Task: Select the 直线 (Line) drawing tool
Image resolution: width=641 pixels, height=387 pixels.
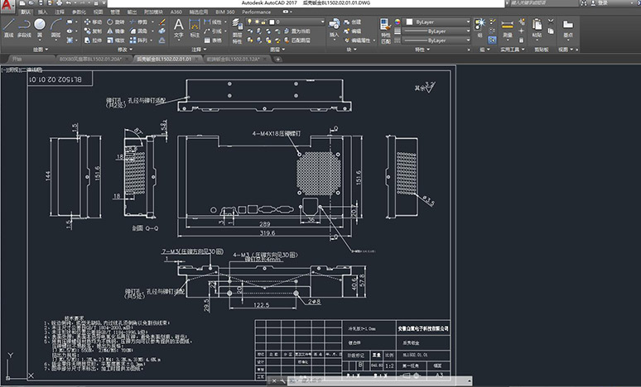Action: 7,26
